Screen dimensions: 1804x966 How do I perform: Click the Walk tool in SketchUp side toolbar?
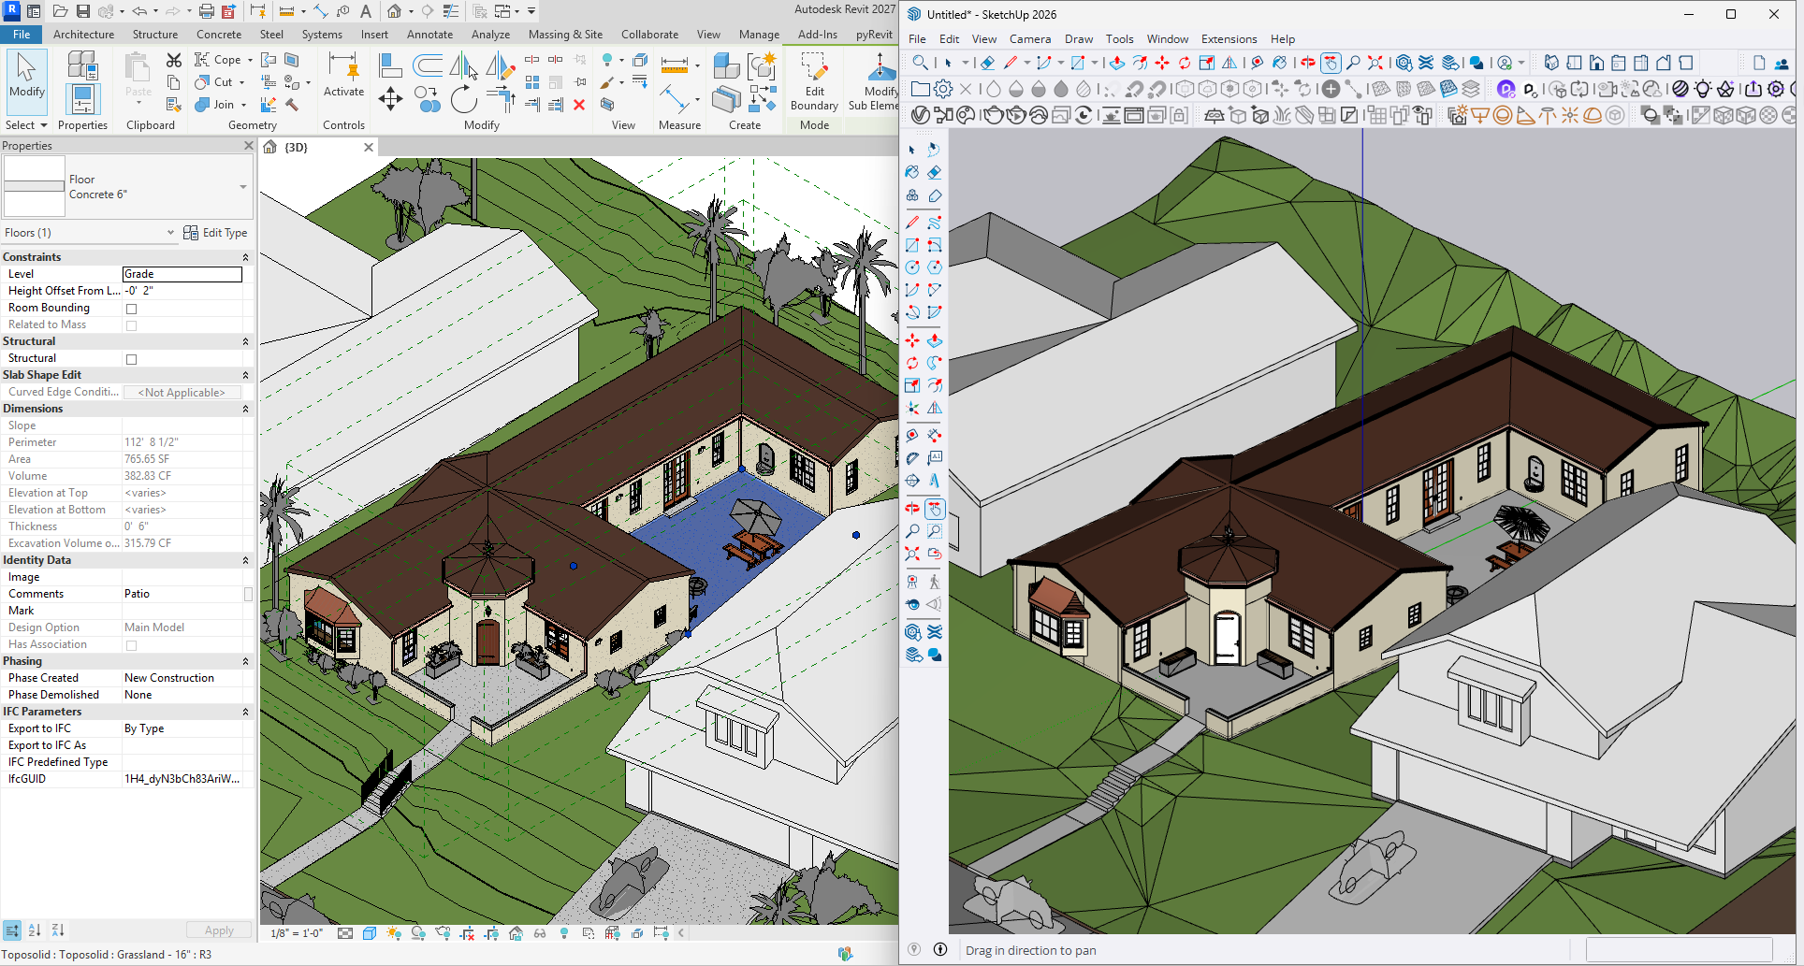934,582
